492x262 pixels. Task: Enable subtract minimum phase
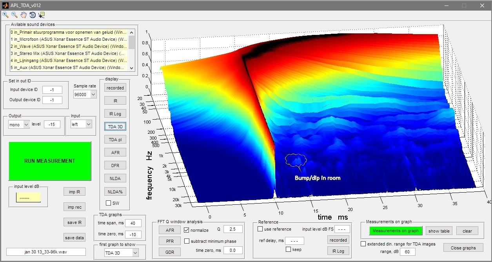[186, 241]
